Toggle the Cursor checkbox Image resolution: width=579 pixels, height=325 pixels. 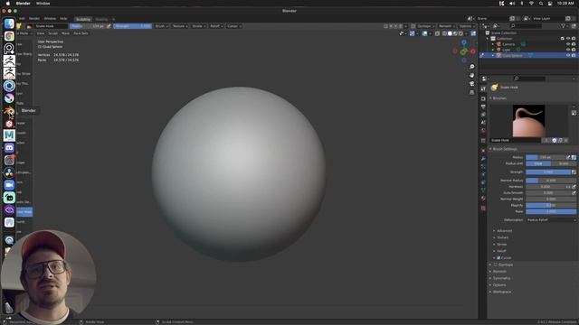(x=498, y=258)
